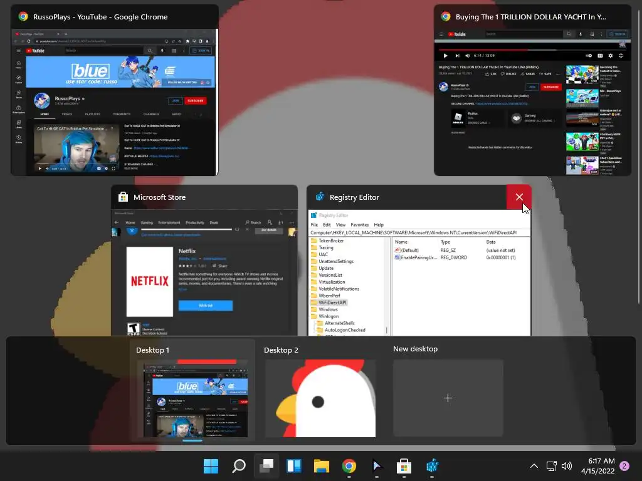Click the Registry Editor address path field
The image size is (642, 481).
click(x=419, y=232)
